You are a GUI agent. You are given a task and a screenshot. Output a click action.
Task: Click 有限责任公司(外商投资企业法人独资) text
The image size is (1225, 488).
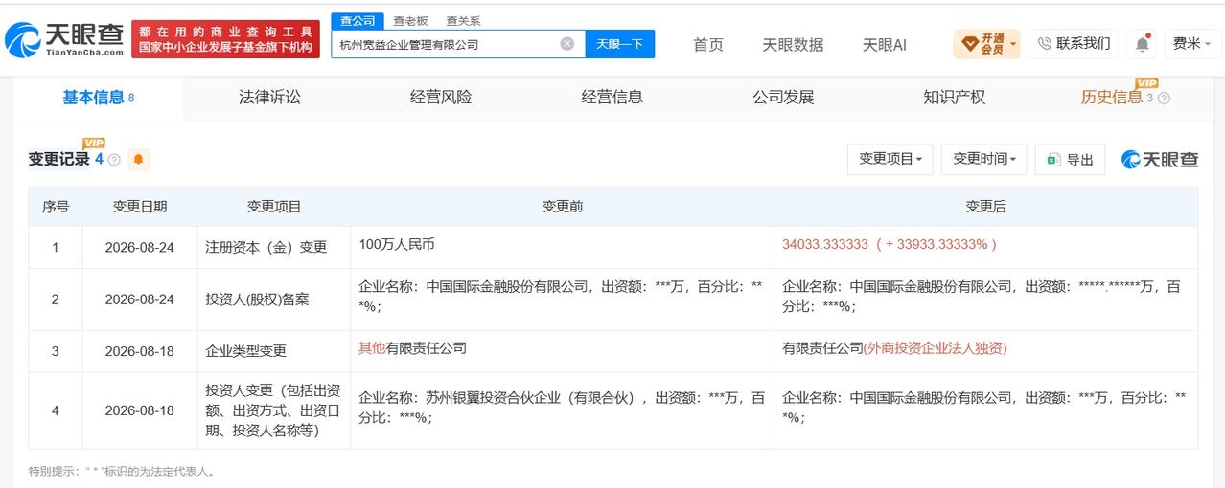(x=894, y=348)
